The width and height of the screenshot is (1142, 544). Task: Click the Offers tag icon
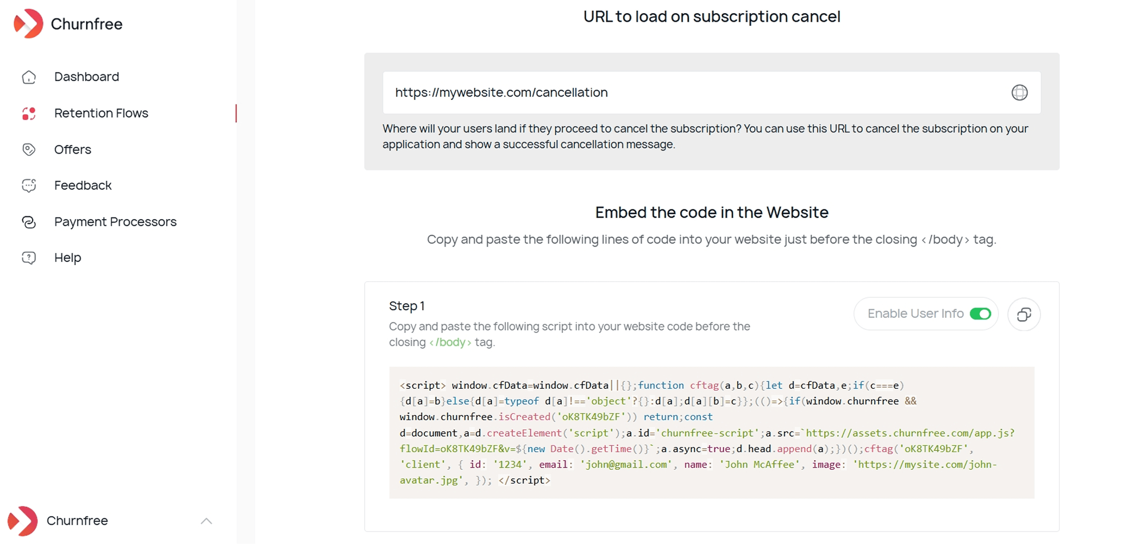click(x=29, y=150)
